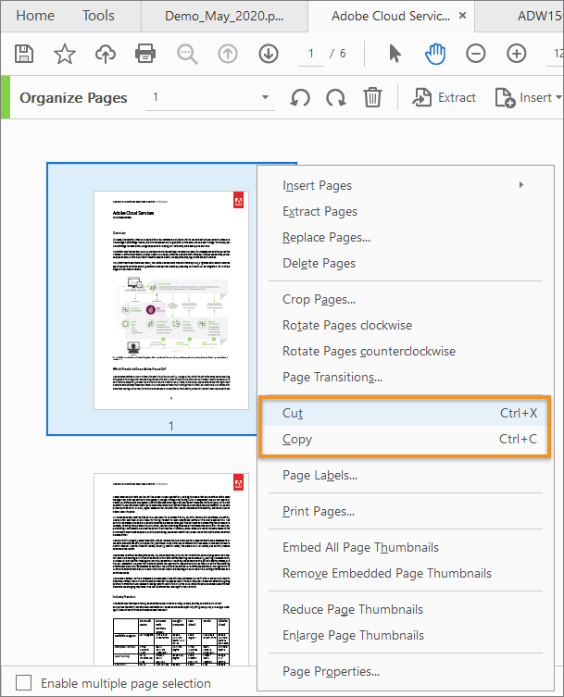
Task: Select Rotate Pages clockwise menu item
Action: [x=406, y=325]
